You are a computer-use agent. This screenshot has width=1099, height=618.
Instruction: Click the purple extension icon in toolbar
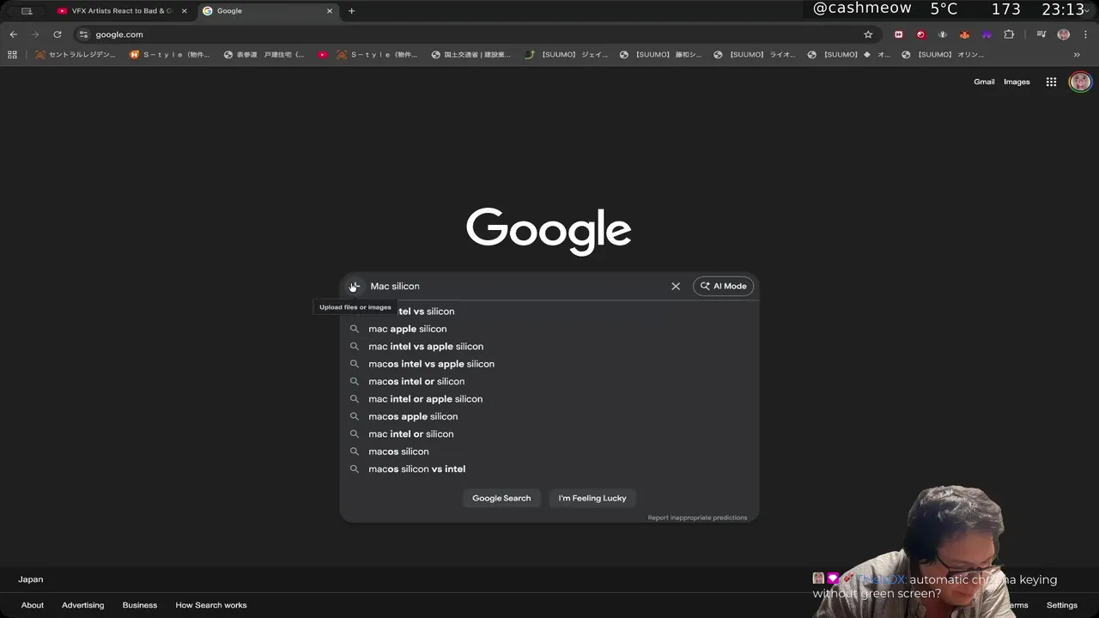[x=987, y=34]
